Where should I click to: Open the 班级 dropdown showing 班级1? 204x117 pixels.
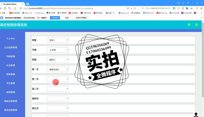(x=58, y=40)
